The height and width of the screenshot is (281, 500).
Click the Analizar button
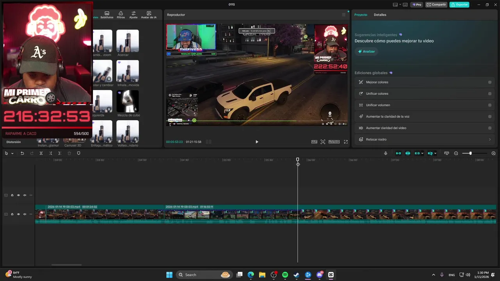(366, 52)
